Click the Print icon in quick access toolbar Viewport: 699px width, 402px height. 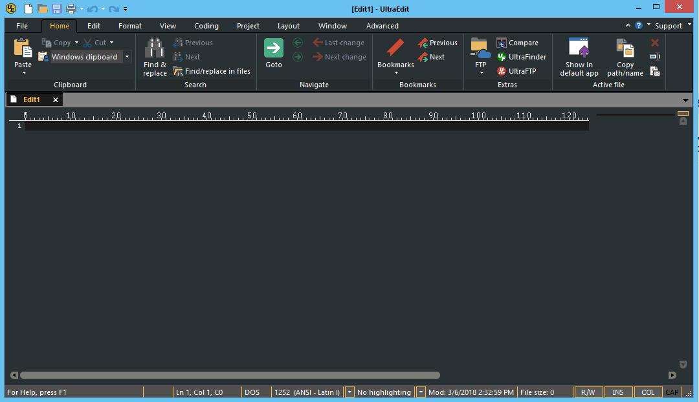(69, 8)
